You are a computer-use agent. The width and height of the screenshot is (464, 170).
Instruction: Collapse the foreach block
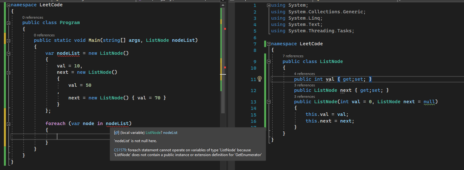[8, 124]
